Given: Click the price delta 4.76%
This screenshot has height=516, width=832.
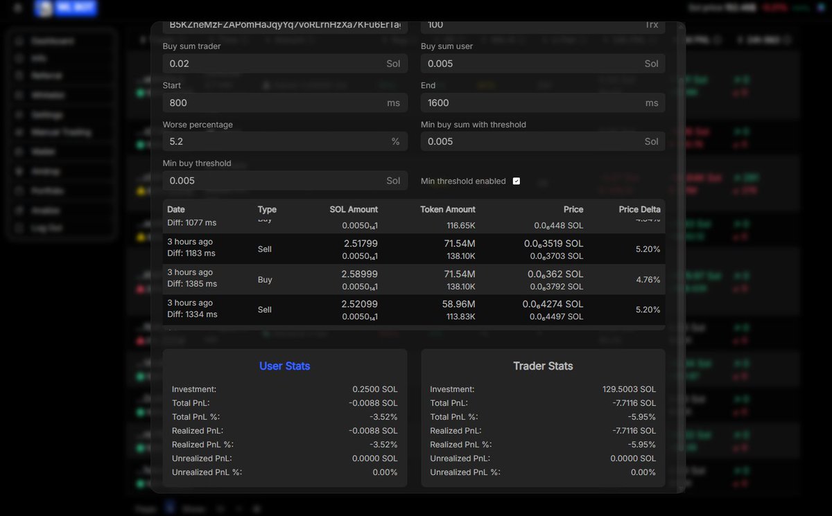Looking at the screenshot, I should click(648, 280).
